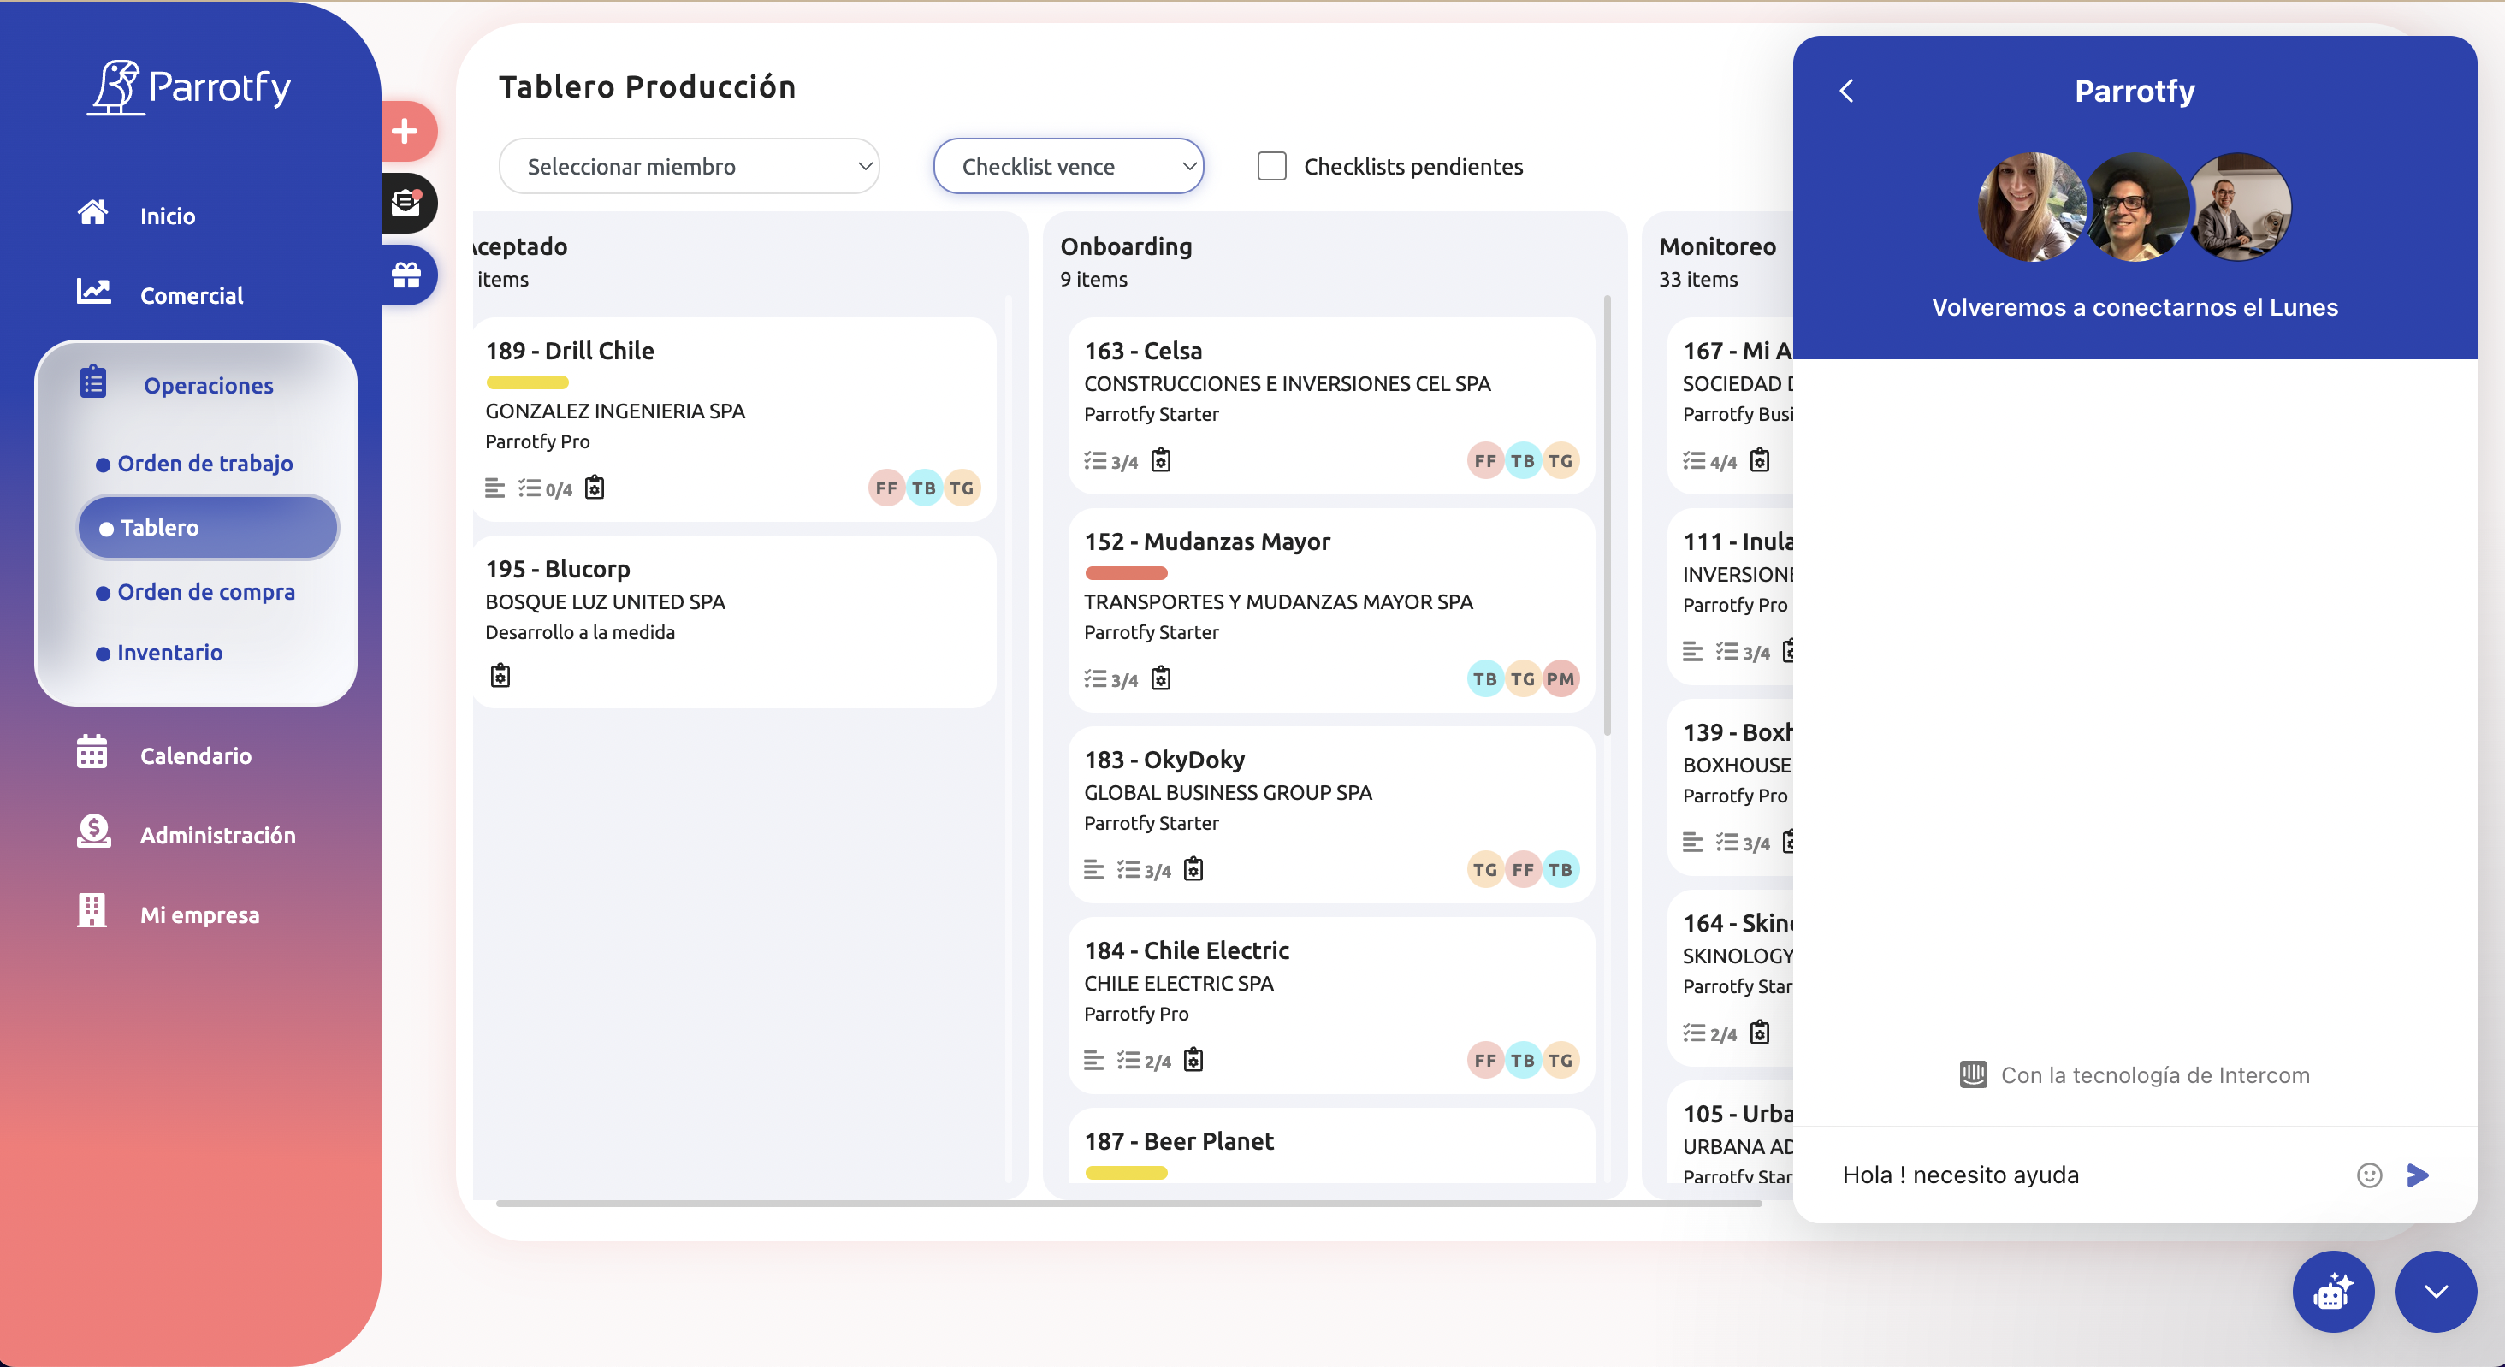Click the Calendario calendar icon

click(x=92, y=753)
